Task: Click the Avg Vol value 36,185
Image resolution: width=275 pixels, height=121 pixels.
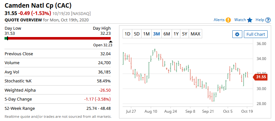Action: pyautogui.click(x=104, y=72)
